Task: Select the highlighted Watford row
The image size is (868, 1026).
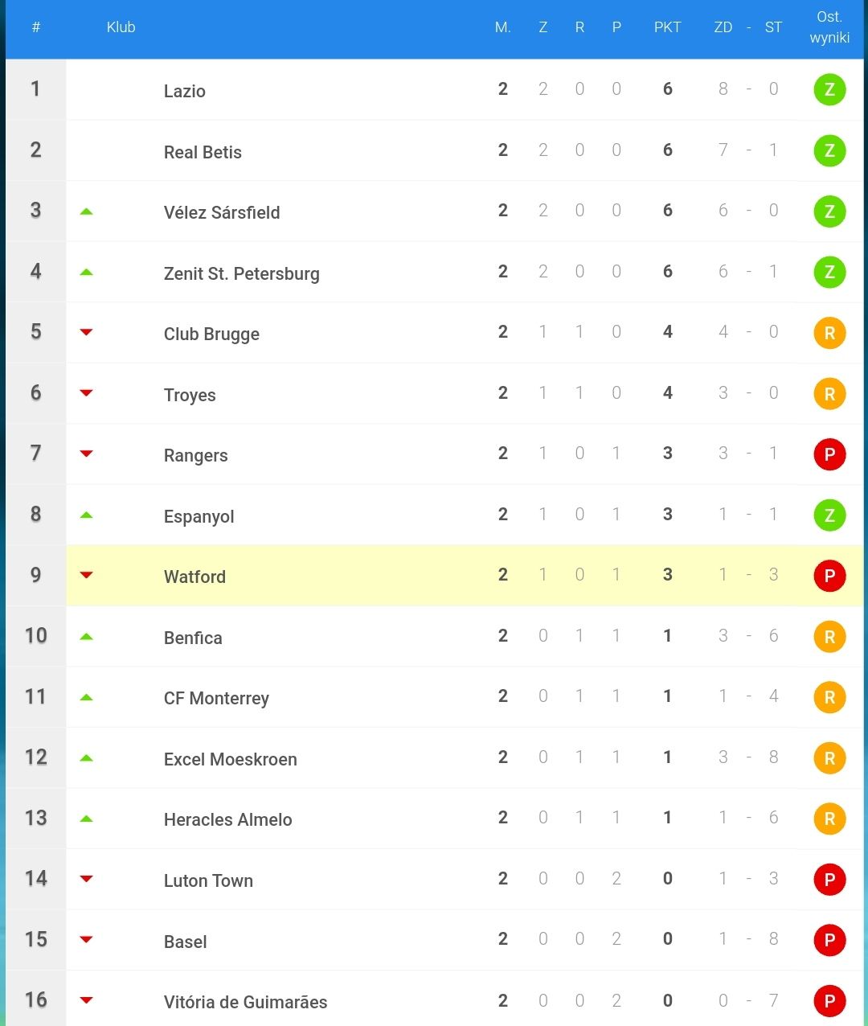Action: click(434, 575)
